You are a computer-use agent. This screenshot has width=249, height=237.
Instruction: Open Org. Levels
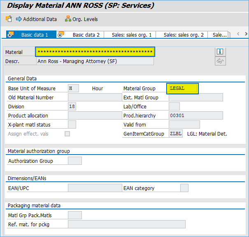coord(81,19)
